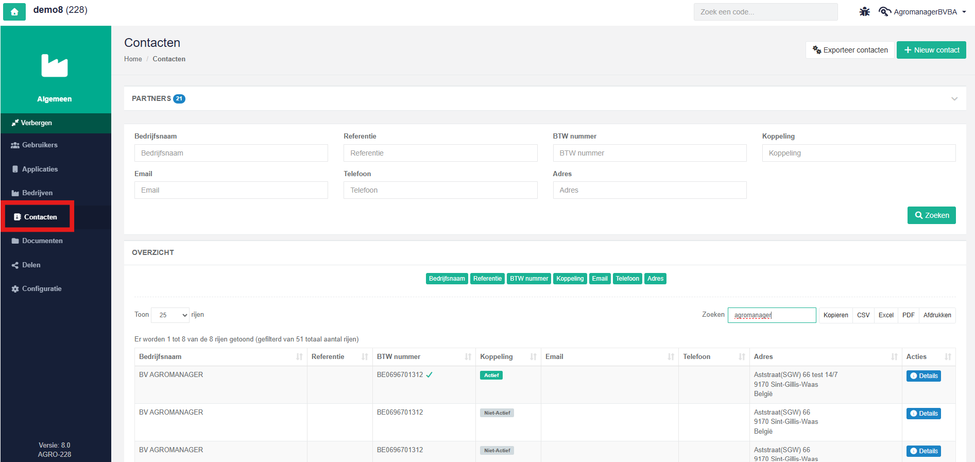Viewport: 975px width, 462px height.
Task: Sort table by Adres sort icon
Action: pos(894,357)
